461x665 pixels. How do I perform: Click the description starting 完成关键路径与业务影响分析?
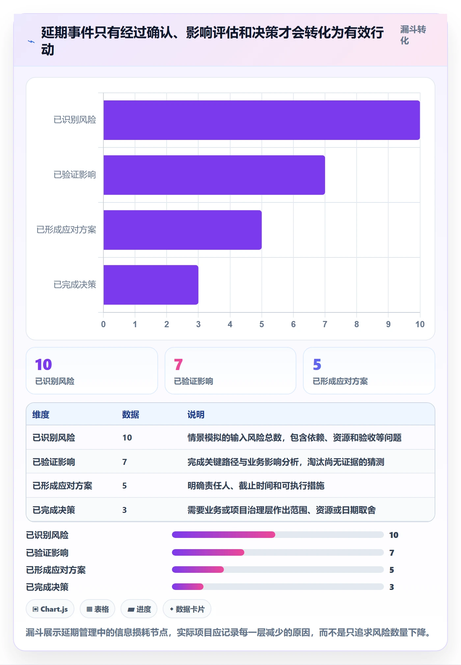pos(286,462)
